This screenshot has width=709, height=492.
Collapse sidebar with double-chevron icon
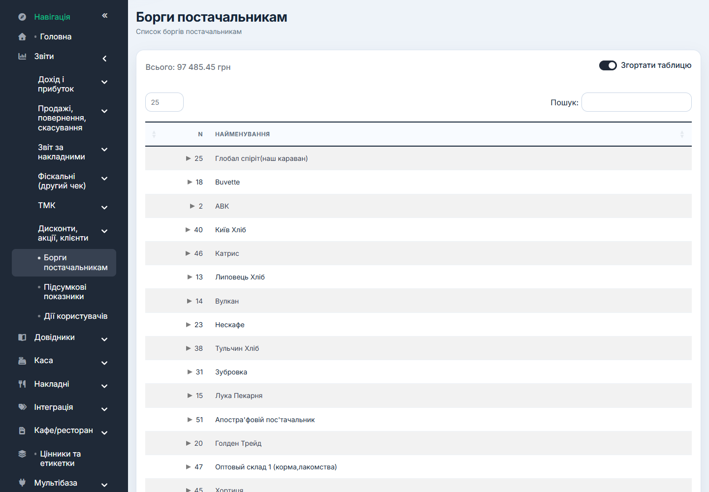[x=105, y=16]
